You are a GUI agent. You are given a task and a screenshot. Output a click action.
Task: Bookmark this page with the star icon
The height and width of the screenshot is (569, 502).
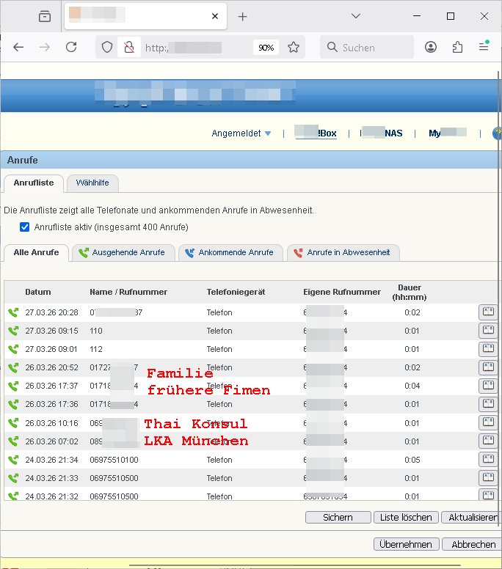(294, 47)
